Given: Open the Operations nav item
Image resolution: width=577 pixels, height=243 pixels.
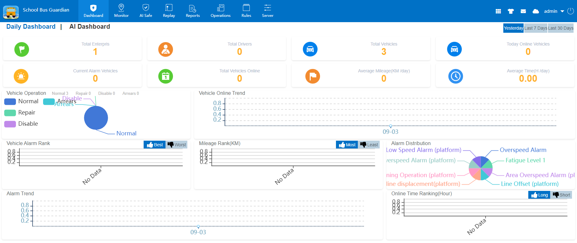Looking at the screenshot, I should click(x=220, y=11).
